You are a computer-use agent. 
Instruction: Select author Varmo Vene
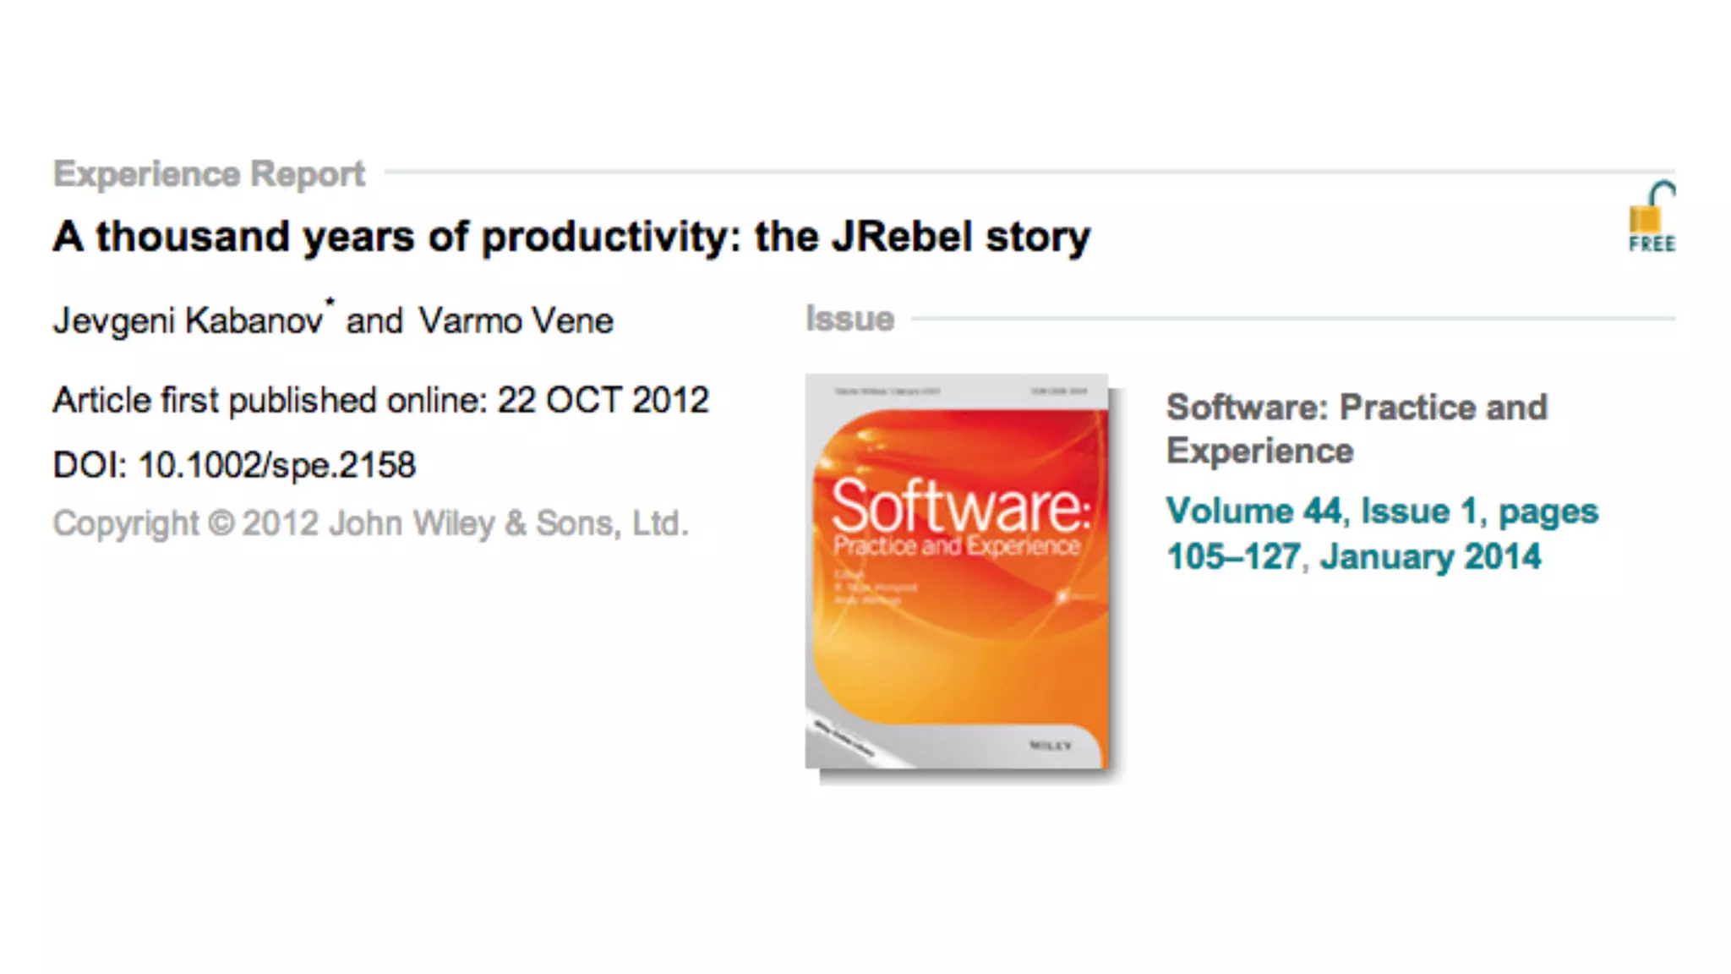pyautogui.click(x=516, y=321)
